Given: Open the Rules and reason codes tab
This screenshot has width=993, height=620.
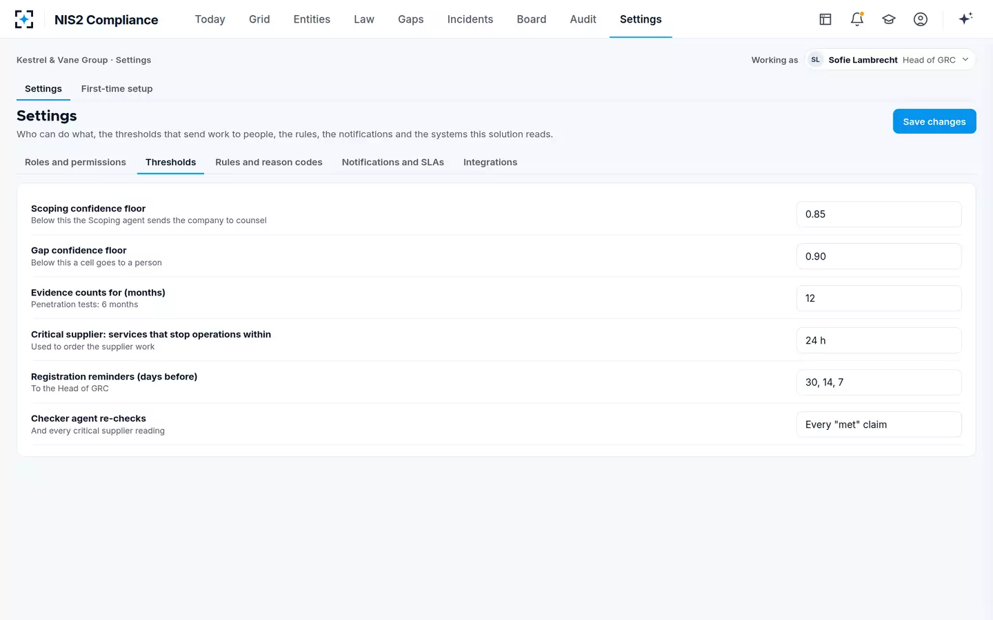Looking at the screenshot, I should pyautogui.click(x=269, y=163).
